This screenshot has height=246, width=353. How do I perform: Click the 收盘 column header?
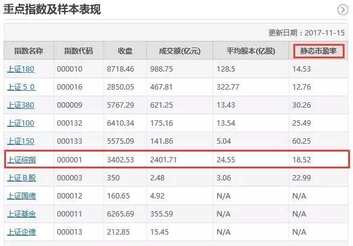click(x=125, y=51)
